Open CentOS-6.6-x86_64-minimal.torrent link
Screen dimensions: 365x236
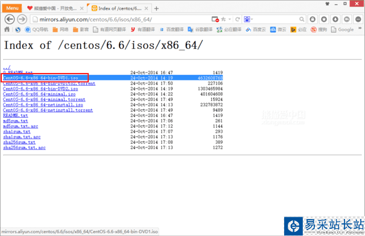[x=44, y=100]
